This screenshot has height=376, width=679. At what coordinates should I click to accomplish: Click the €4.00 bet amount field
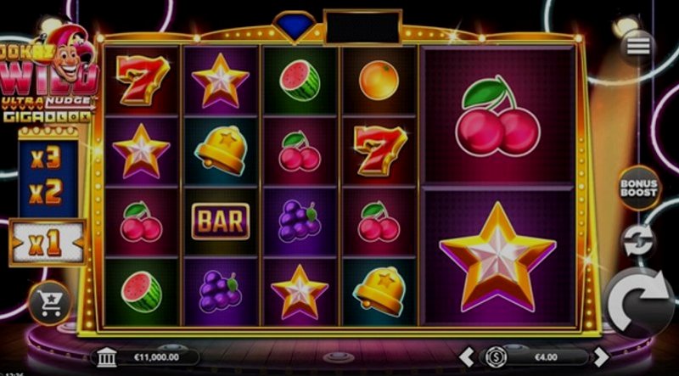coord(546,357)
